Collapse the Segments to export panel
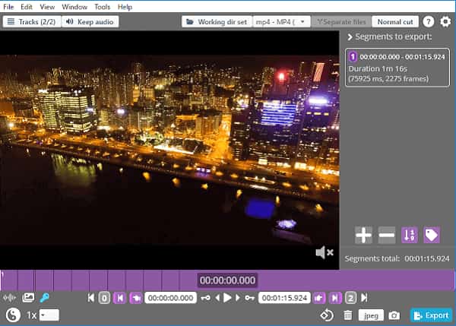 point(350,37)
